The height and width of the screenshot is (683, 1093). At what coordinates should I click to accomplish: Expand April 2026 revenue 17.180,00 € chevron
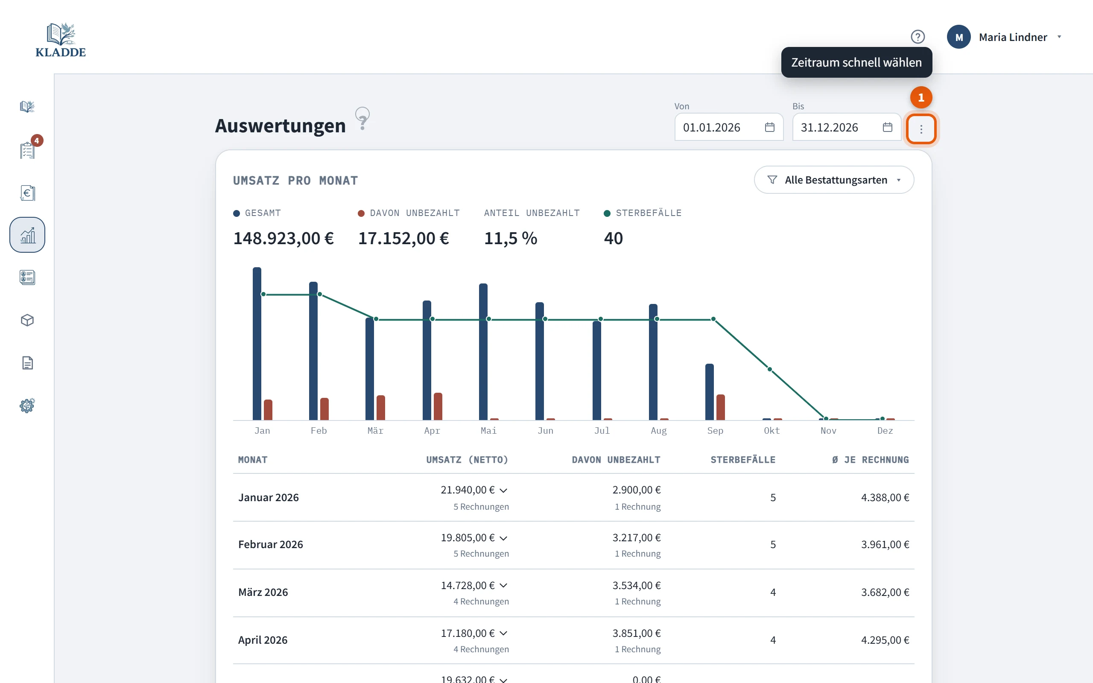coord(504,633)
